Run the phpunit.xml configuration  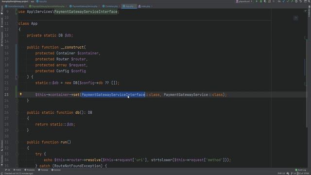tap(257, 1)
